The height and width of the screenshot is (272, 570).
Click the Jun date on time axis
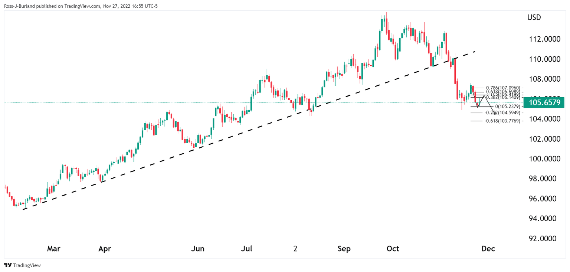(198, 249)
